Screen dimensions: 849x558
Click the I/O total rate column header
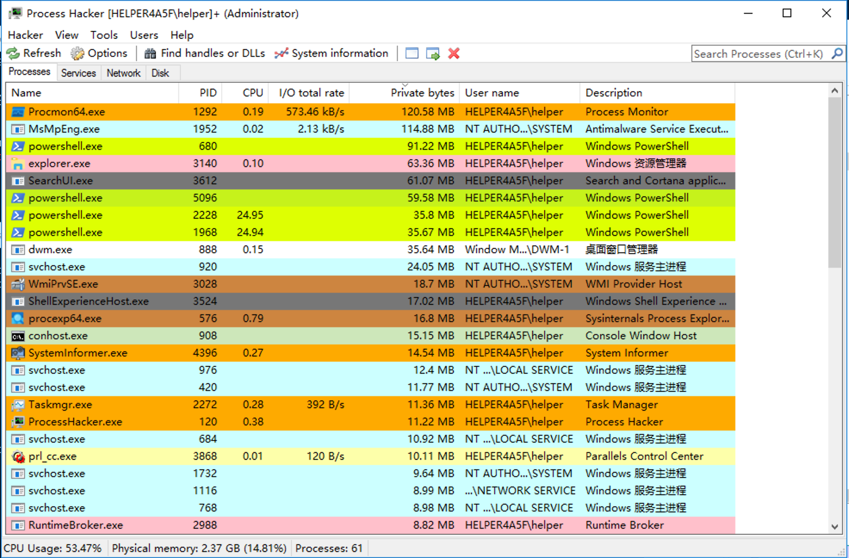(311, 93)
